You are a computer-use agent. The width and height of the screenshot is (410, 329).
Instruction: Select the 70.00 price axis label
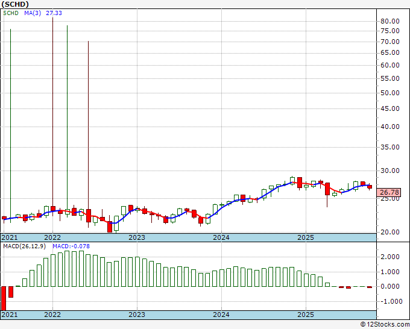point(390,42)
